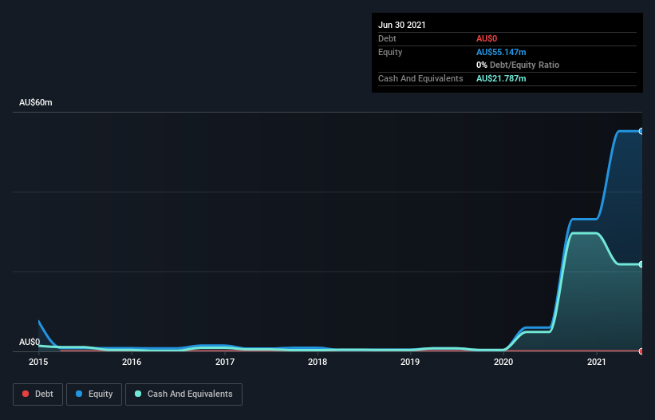Toggle the Debt series legend button

(x=37, y=394)
